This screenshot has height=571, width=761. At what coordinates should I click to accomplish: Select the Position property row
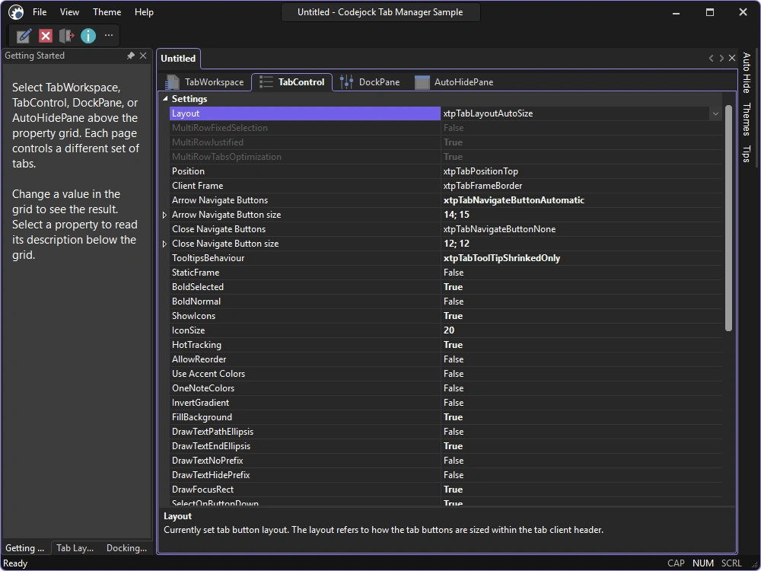[x=445, y=171]
